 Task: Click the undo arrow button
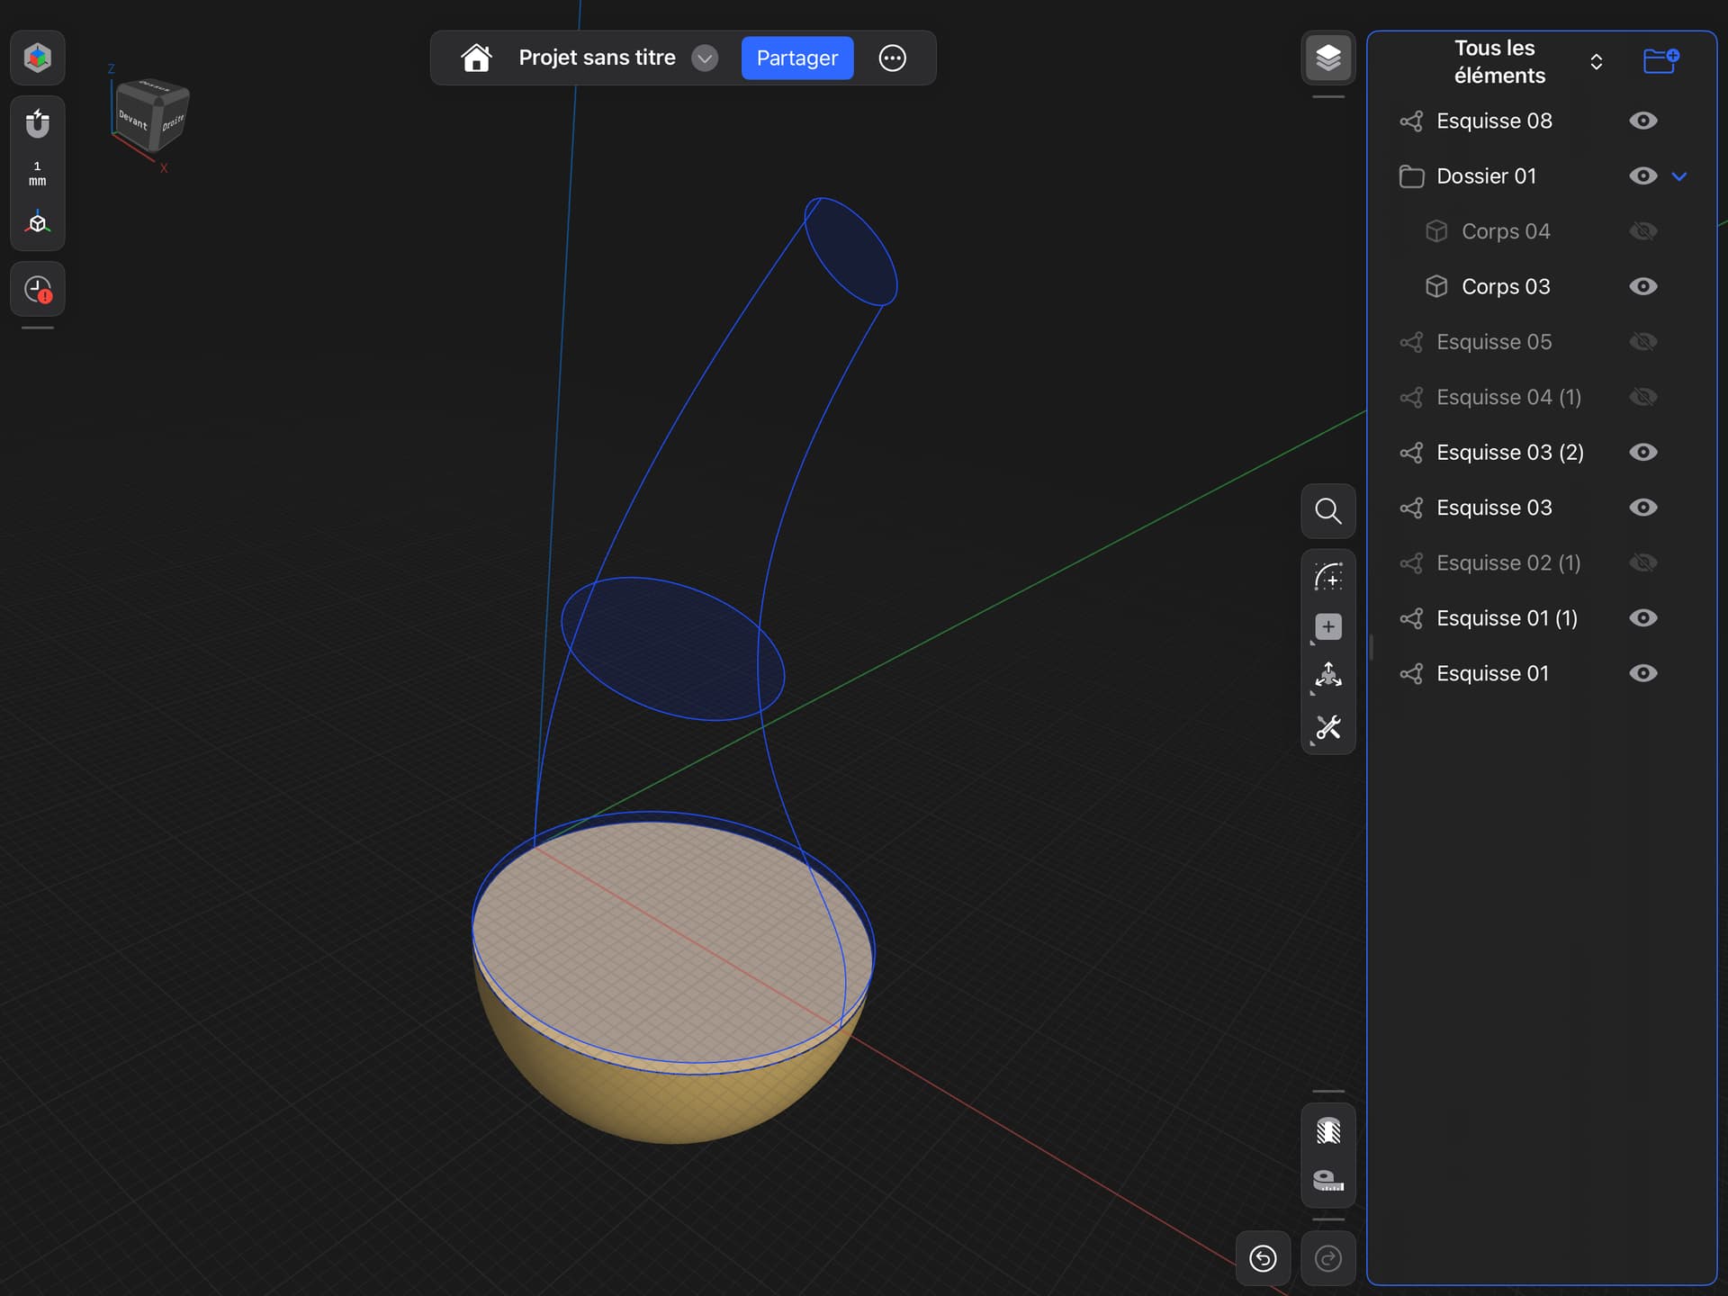[1263, 1258]
